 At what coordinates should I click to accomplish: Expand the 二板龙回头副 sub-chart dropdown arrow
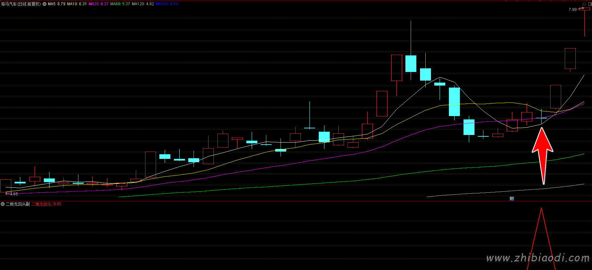point(3,204)
